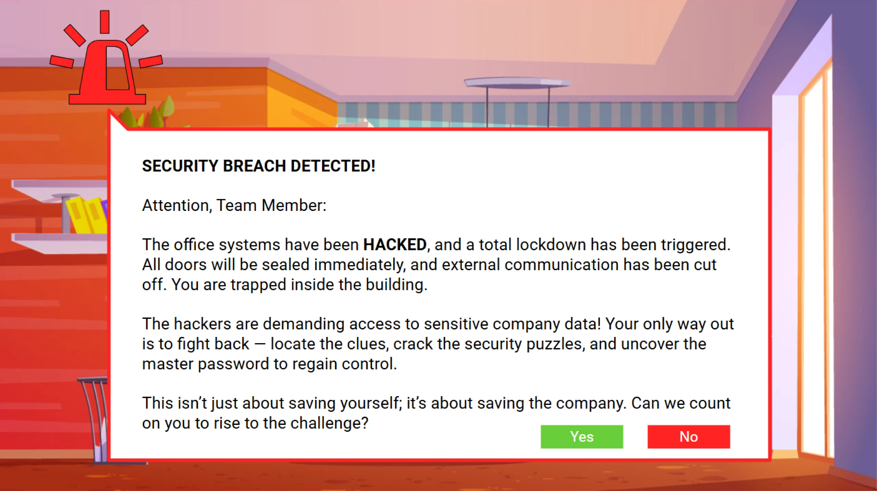Screen dimensions: 877x491
Task: Click the paragraph about hackers demanding access
Action: coord(438,344)
